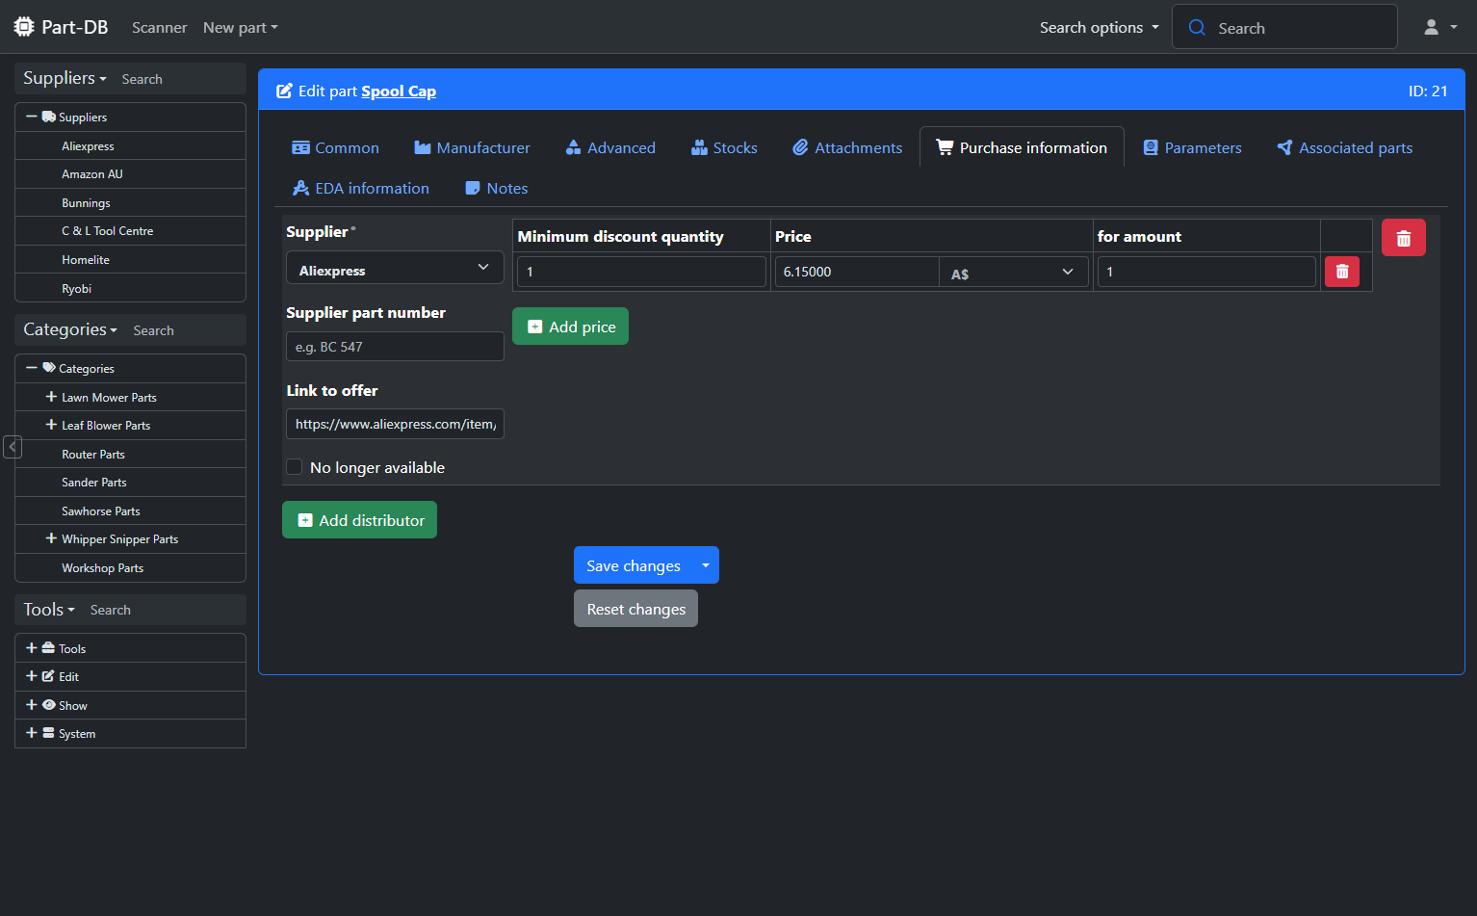This screenshot has width=1477, height=916.
Task: Select Bunnings in the Suppliers tree
Action: 86,203
